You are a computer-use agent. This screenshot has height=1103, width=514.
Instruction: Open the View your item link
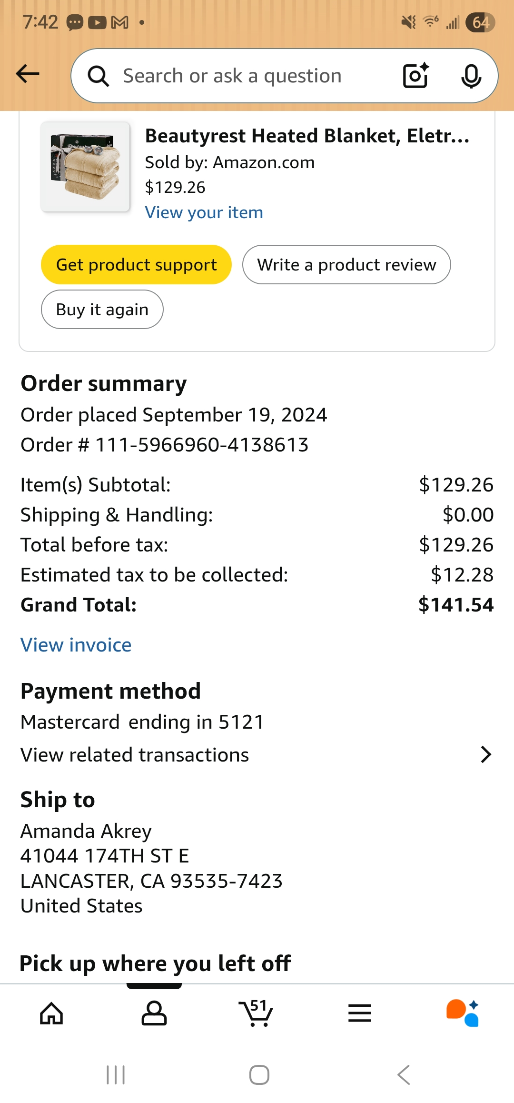[204, 212]
